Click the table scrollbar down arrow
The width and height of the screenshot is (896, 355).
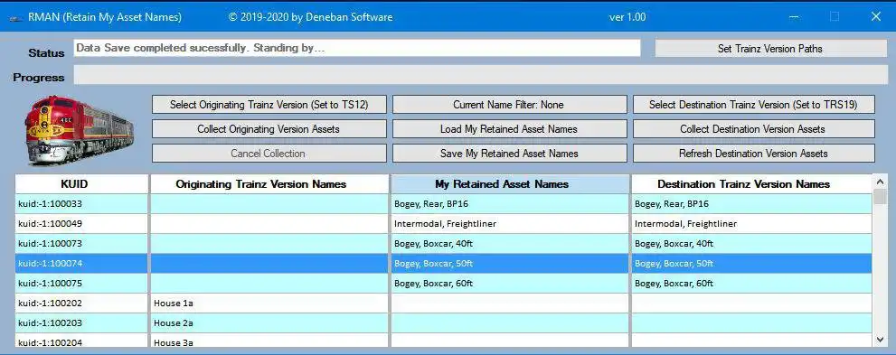pos(880,340)
